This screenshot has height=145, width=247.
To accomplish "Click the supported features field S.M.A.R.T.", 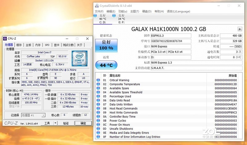I will click(196, 68).
